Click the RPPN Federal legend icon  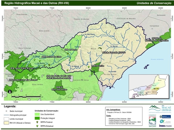(x=38, y=119)
